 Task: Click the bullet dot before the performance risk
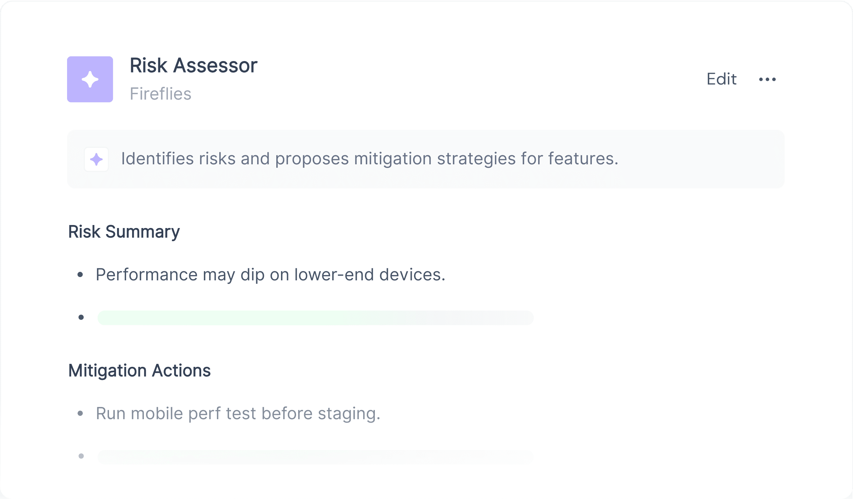(80, 275)
